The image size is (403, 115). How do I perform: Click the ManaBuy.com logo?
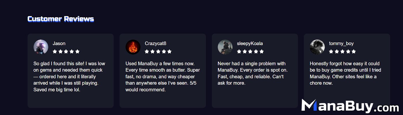coord(350,106)
